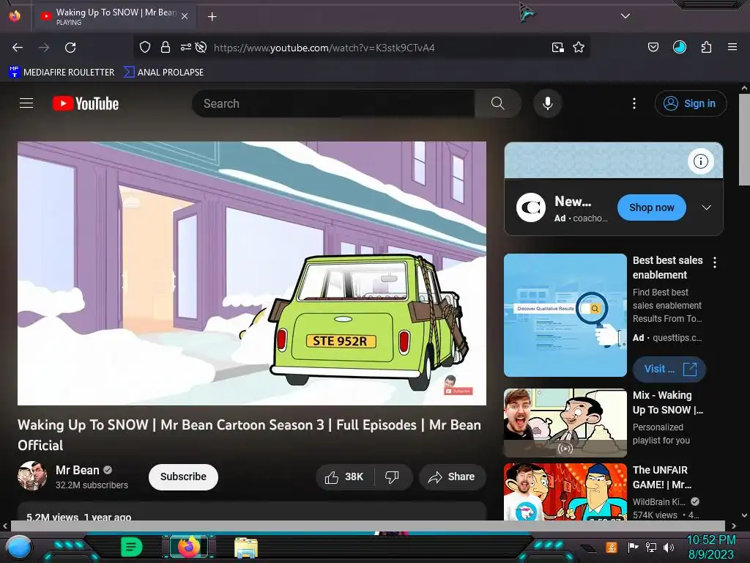Go back with browser back arrow
The width and height of the screenshot is (750, 563).
[18, 48]
